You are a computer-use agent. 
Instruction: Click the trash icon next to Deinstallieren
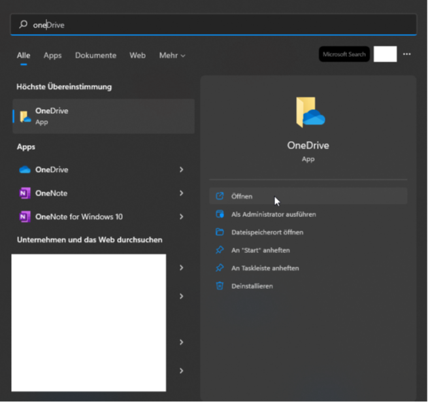(220, 286)
